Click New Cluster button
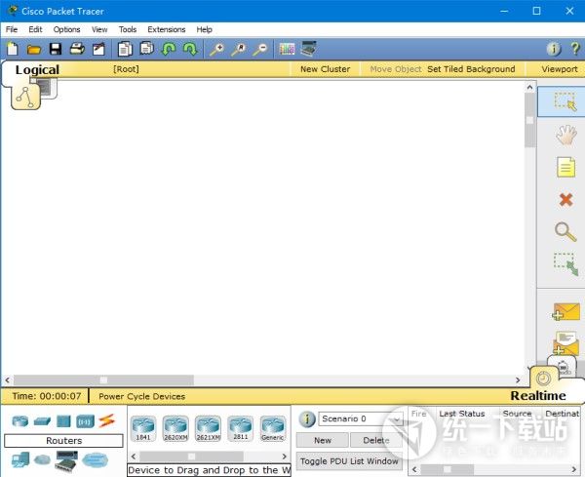This screenshot has height=477, width=585. 325,69
